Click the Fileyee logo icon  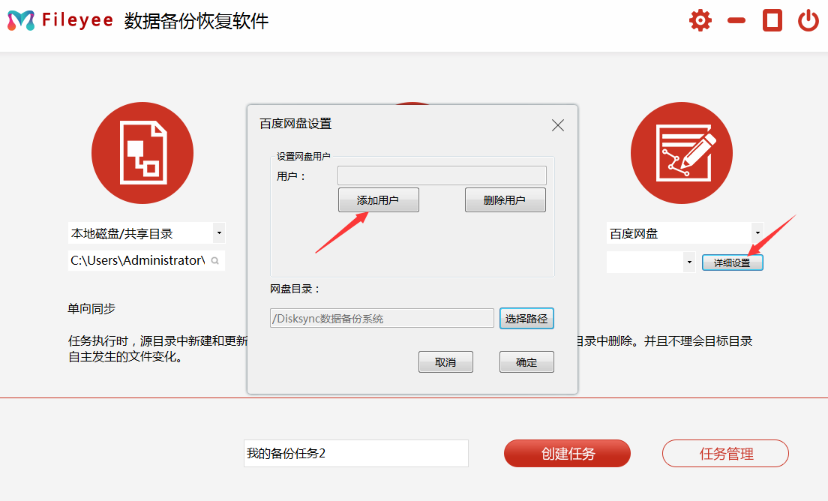pyautogui.click(x=21, y=21)
